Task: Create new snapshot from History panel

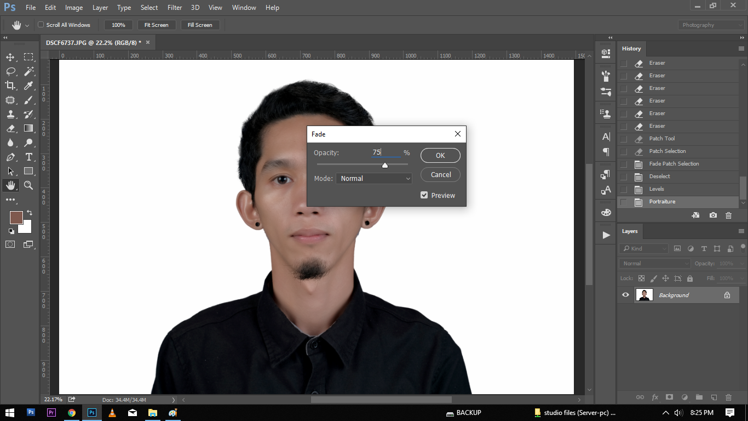Action: point(713,215)
